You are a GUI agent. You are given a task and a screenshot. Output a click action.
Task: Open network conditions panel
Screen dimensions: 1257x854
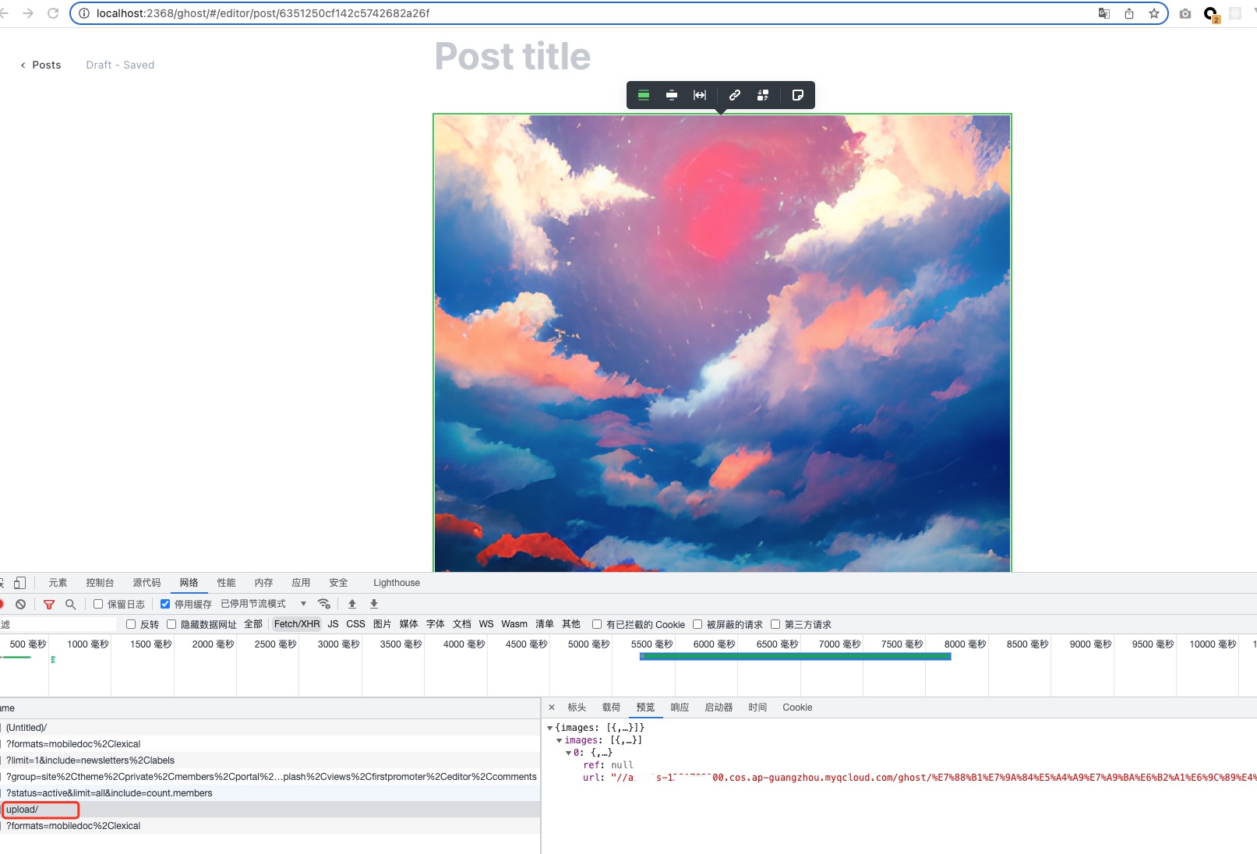click(x=324, y=604)
